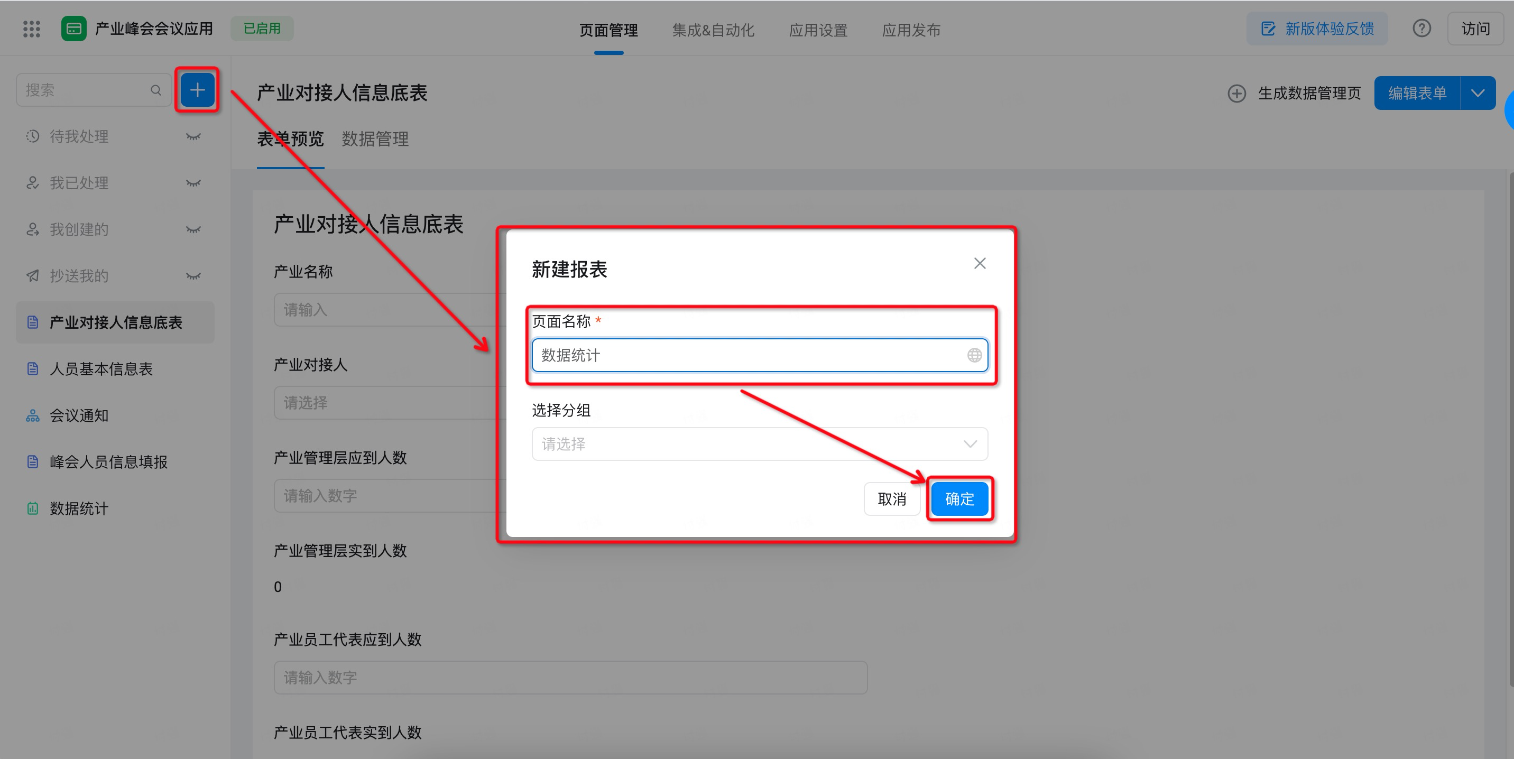Click the 页面名称 input field
Viewport: 1514px width, 759px height.
point(759,355)
